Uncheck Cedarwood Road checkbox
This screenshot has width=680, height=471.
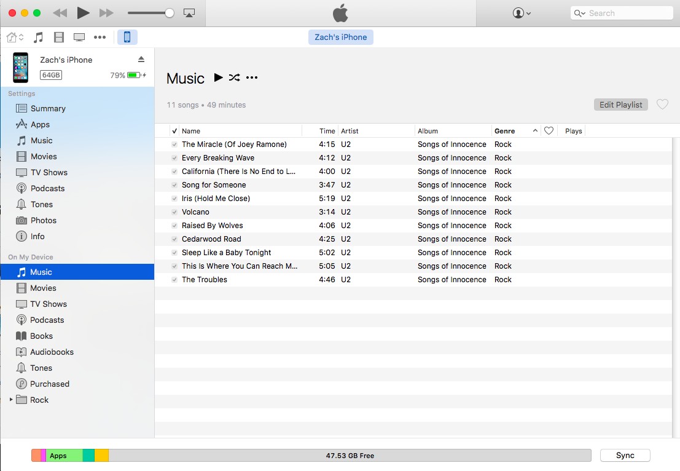(174, 239)
